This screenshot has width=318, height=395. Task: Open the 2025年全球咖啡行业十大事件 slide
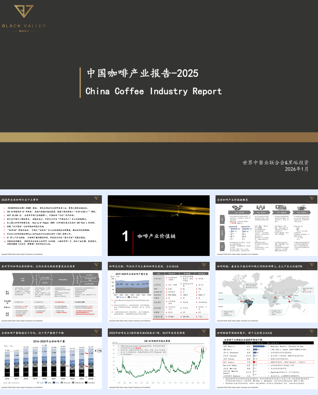point(51,226)
